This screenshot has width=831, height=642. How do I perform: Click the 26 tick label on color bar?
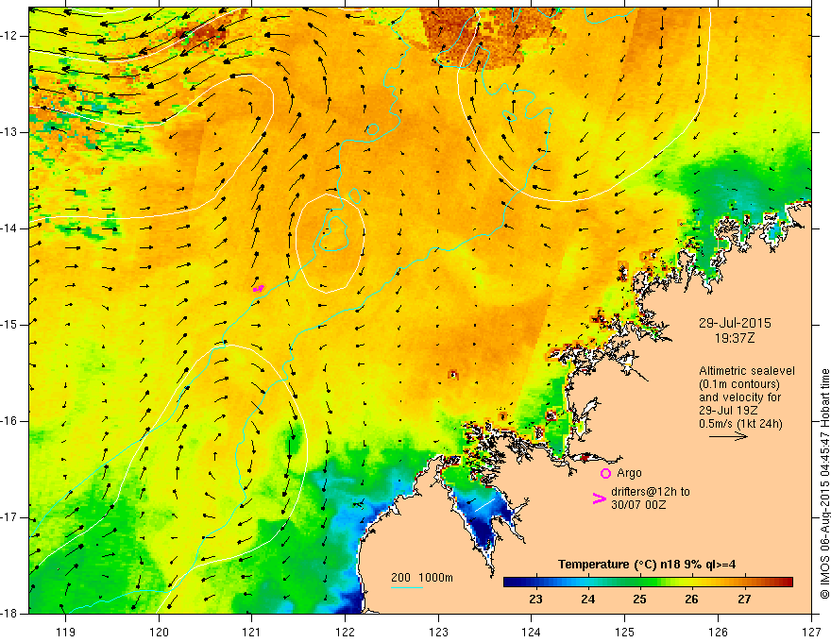coord(691,600)
